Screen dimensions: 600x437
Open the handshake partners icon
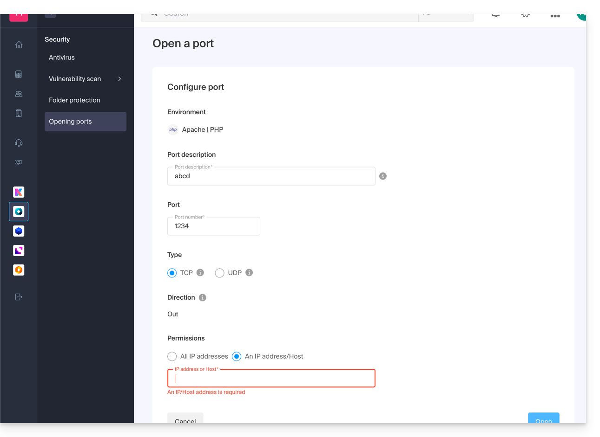pos(19,162)
